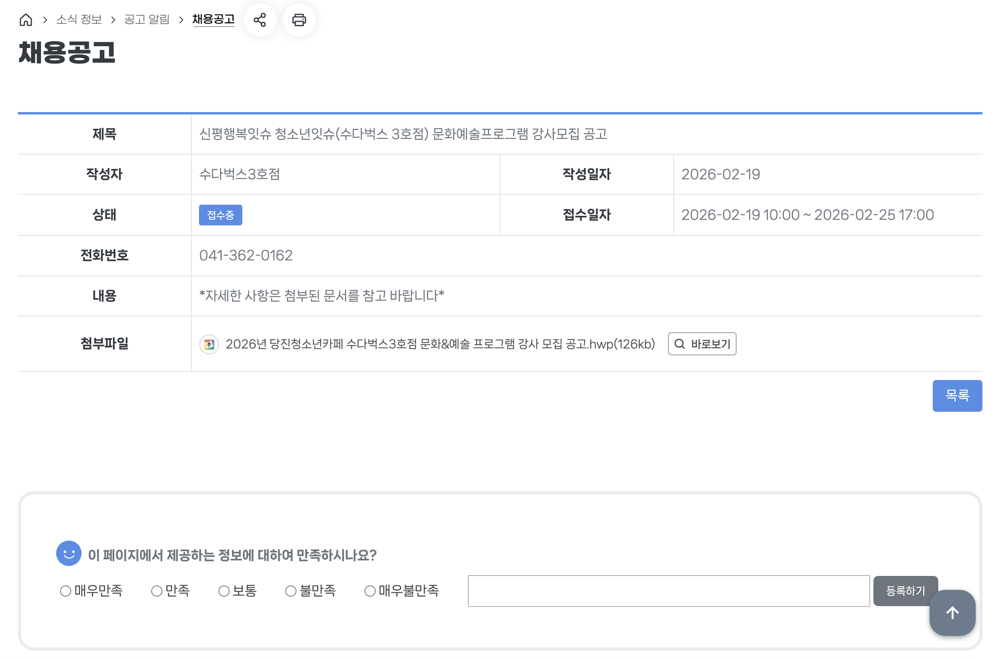Click the print icon at the top
The width and height of the screenshot is (994, 659).
299,20
